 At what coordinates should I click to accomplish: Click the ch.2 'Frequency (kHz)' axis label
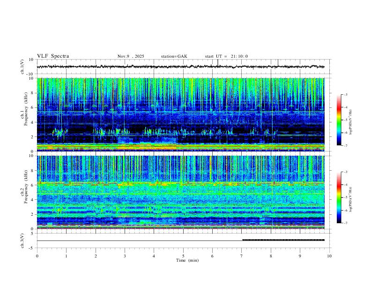point(26,187)
